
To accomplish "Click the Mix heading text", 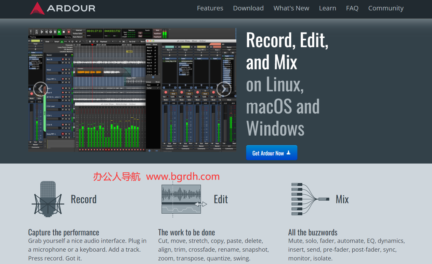I will 342,199.
